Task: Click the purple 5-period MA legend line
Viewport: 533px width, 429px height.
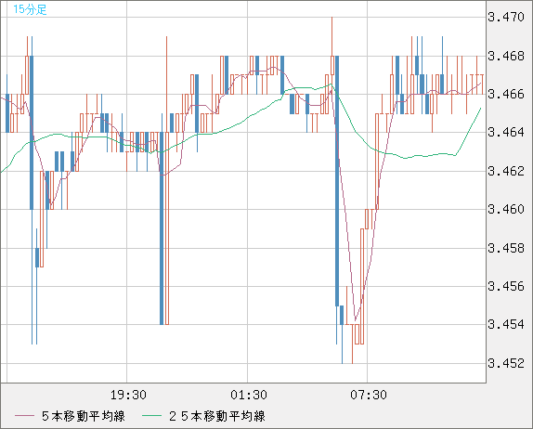Action: pos(24,416)
